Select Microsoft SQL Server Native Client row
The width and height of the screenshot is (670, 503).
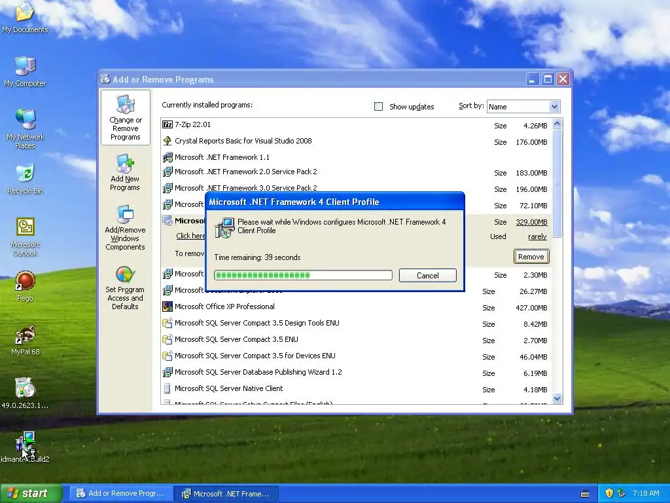tap(357, 388)
